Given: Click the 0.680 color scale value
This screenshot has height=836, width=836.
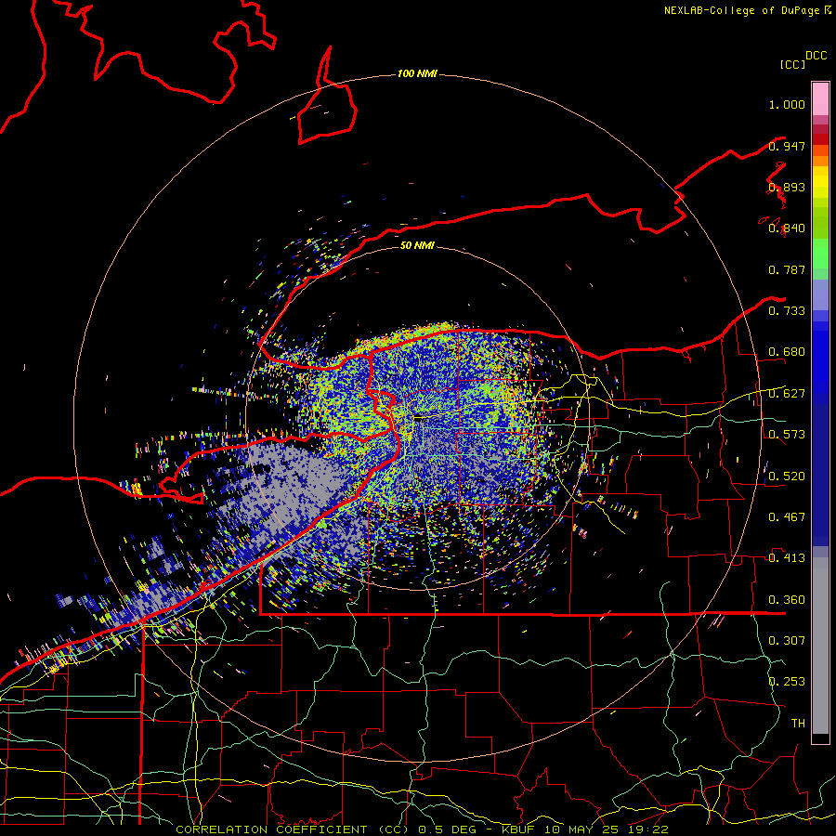Looking at the screenshot, I should (787, 352).
